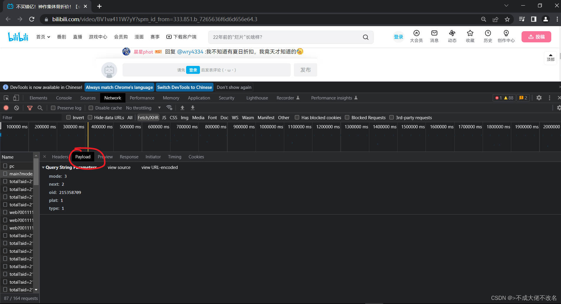Open the Application panel
561x304 pixels.
click(199, 98)
